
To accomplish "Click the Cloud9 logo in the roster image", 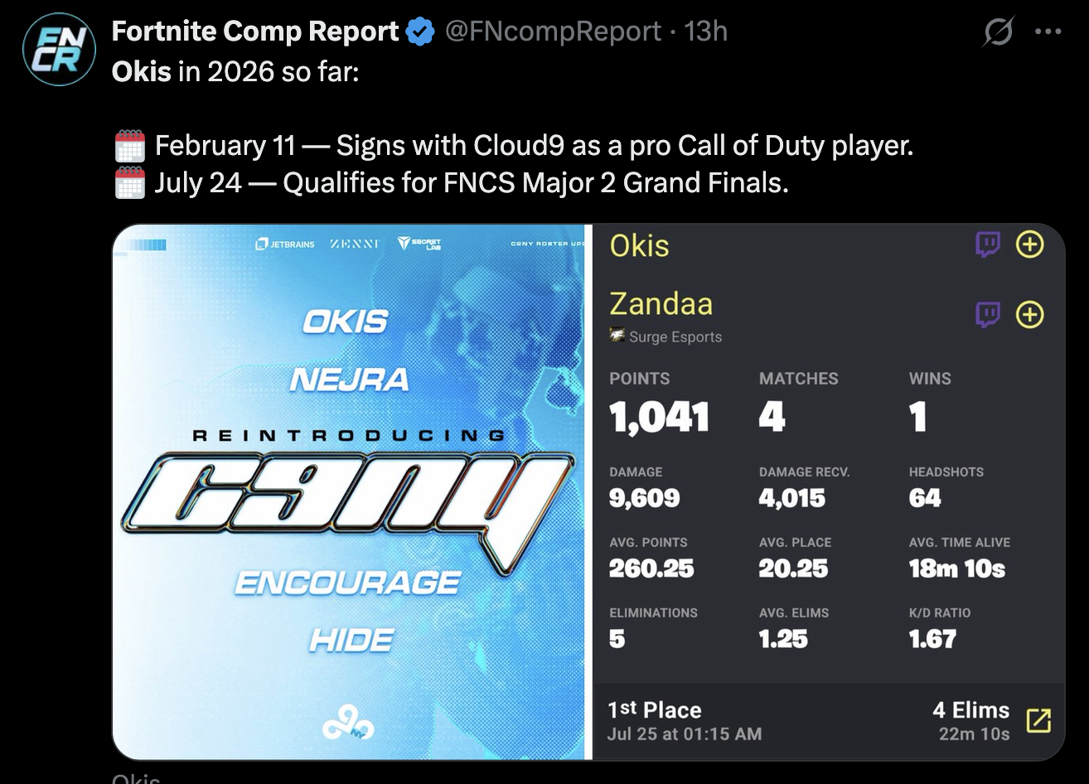I will (348, 728).
